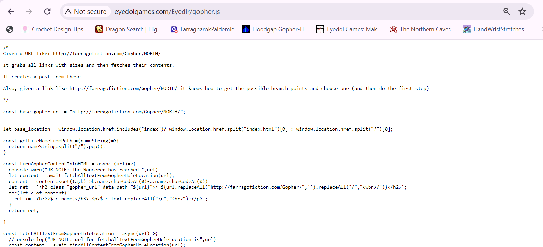Open the Eyedol Games bookmark
This screenshot has width=543, height=247.
tap(349, 29)
